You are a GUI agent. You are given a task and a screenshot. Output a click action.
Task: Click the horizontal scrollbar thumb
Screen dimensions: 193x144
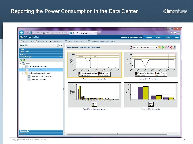(x=117, y=134)
